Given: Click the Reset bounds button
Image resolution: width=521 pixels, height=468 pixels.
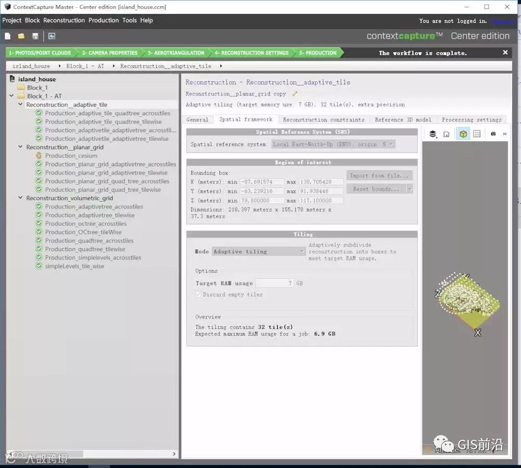Looking at the screenshot, I should point(376,189).
